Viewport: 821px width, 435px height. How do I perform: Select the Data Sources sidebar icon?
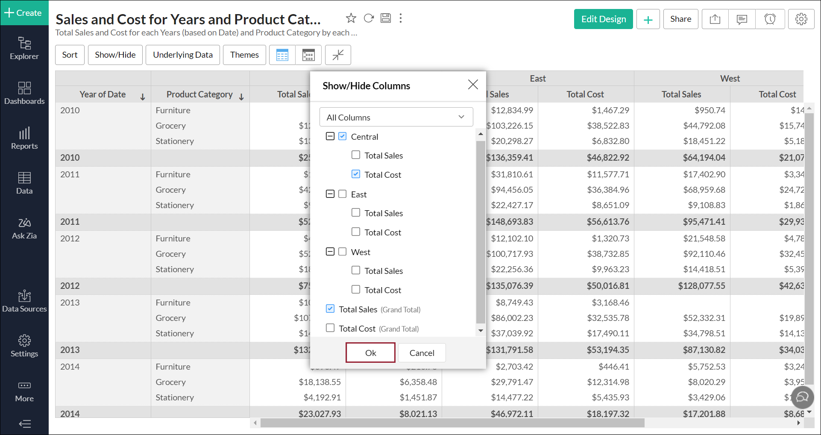point(24,300)
